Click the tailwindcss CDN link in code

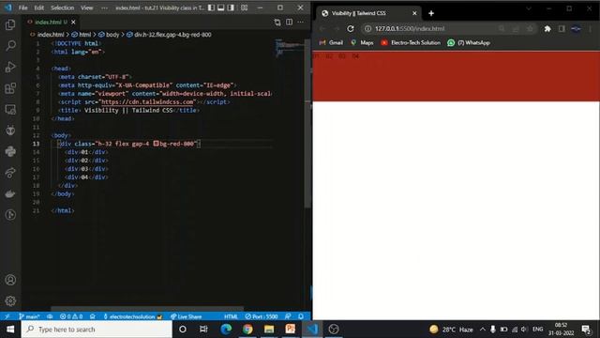[148, 102]
